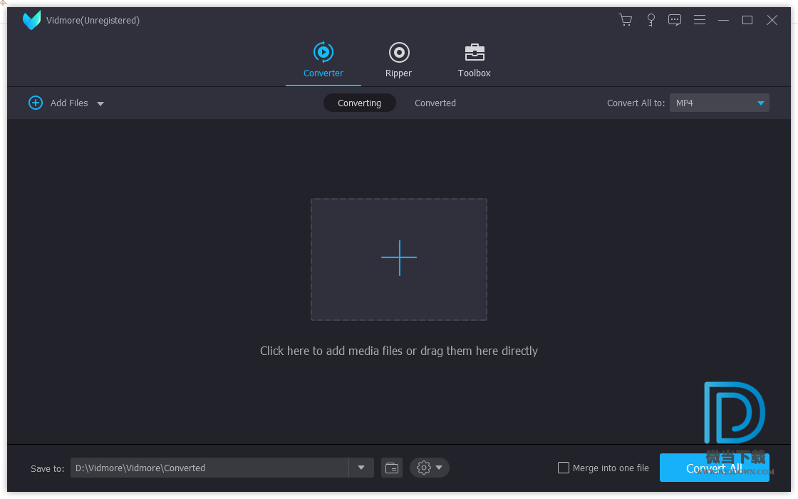The image size is (798, 499).
Task: Open the feedback chat bubble icon
Action: point(675,20)
